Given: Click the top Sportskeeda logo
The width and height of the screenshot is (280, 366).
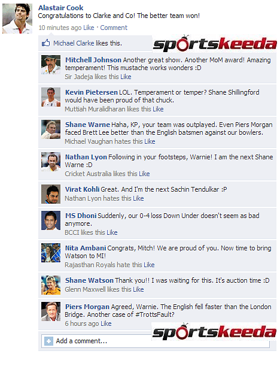Looking at the screenshot, I should click(215, 43).
